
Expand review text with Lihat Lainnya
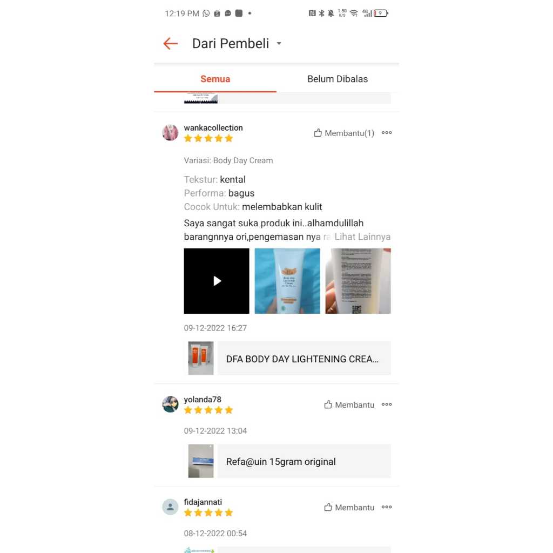(362, 237)
